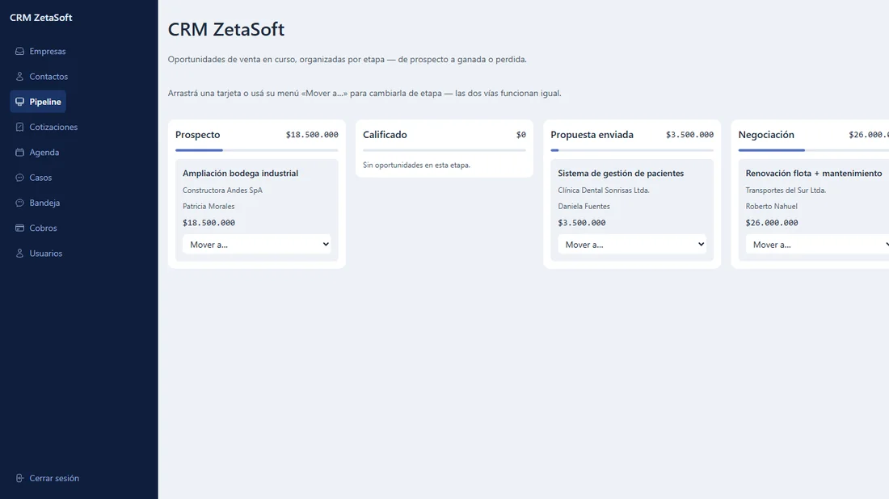The height and width of the screenshot is (499, 889).
Task: Click the Usuarios person icon
Action: coord(20,254)
